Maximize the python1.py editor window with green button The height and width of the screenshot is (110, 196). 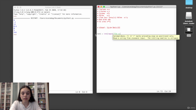104,7
